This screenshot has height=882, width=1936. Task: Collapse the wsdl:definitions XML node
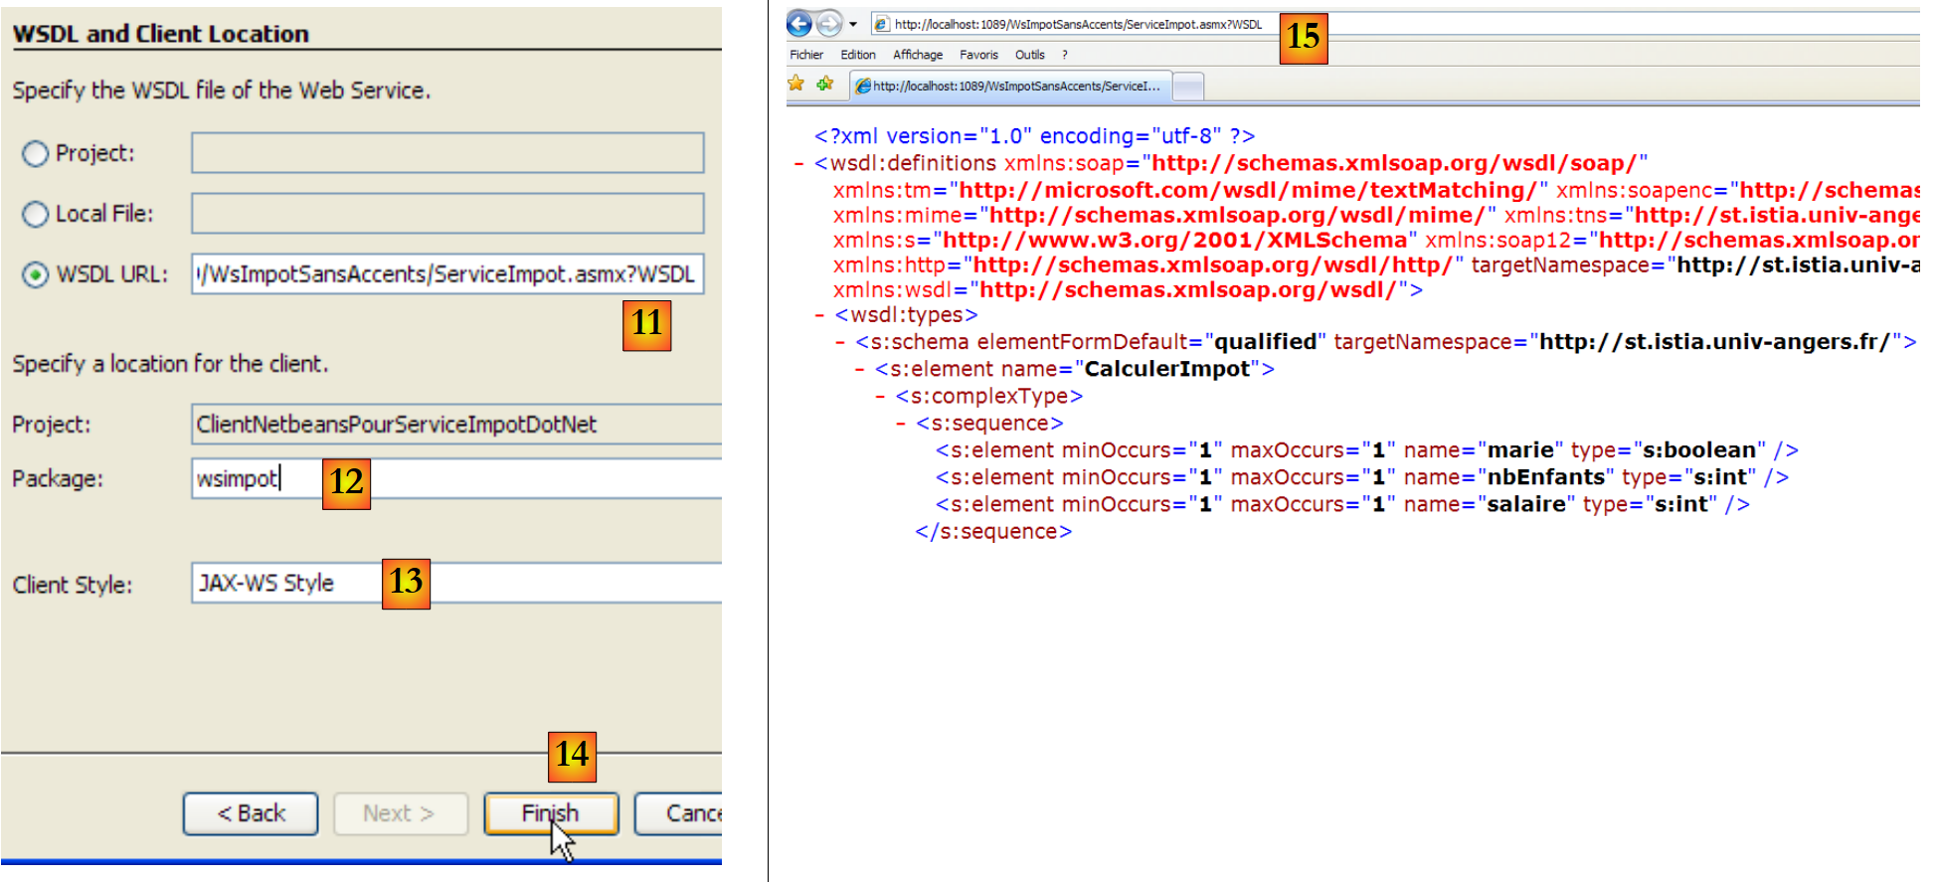(799, 164)
